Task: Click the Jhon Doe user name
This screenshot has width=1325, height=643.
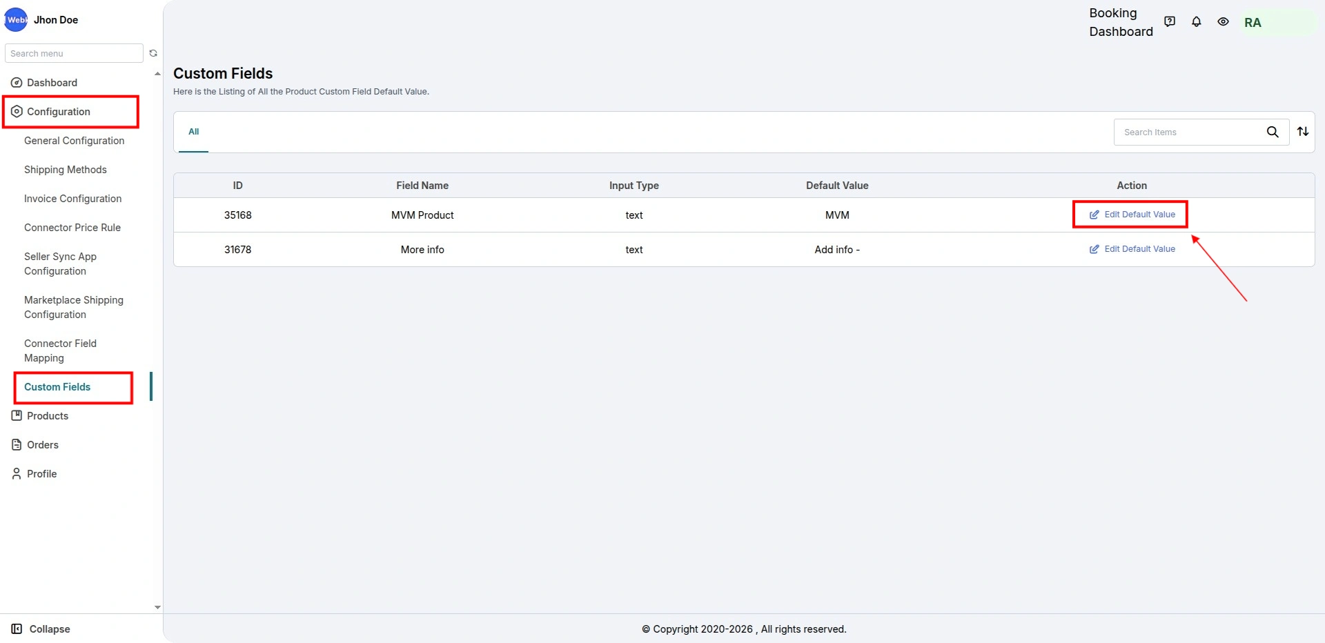Action: click(x=56, y=20)
